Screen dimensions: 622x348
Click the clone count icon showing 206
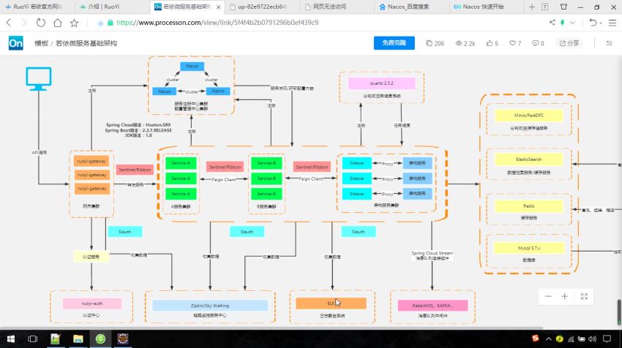tap(430, 44)
